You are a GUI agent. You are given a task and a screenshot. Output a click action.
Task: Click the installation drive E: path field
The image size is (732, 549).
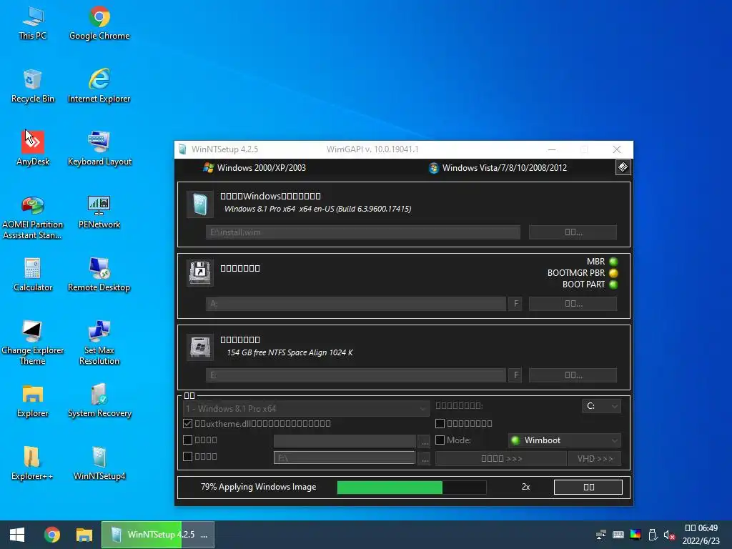(356, 375)
